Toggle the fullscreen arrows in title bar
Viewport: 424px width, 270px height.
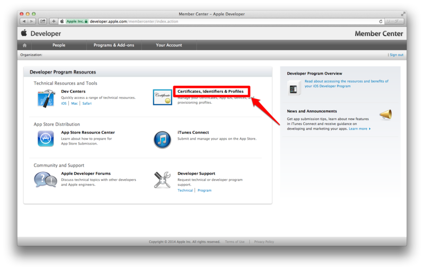pyautogui.click(x=403, y=14)
